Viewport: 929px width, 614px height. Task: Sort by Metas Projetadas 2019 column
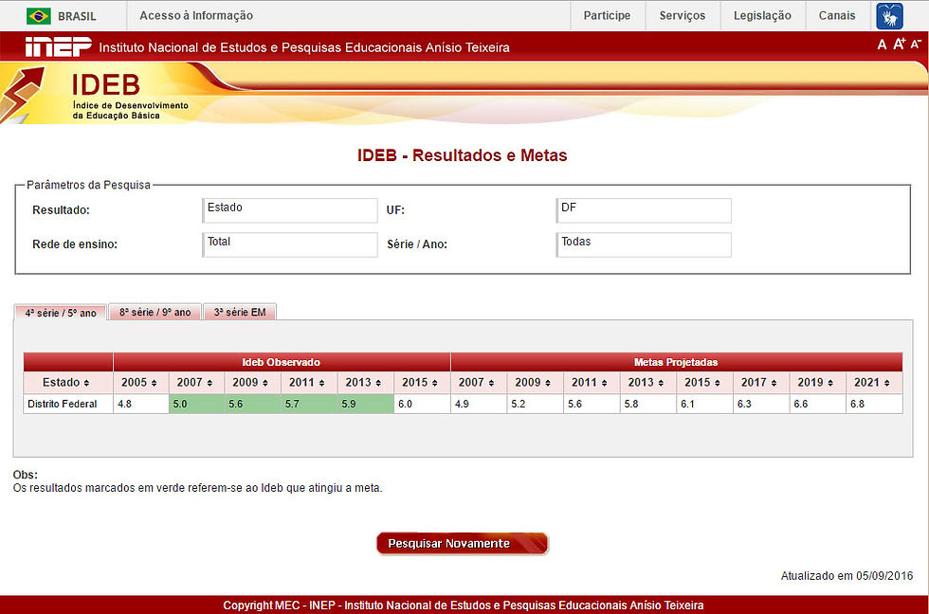point(817,383)
